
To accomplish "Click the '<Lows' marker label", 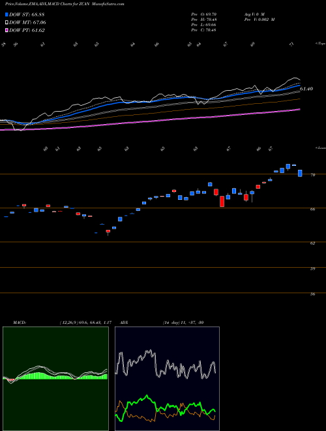I will tap(320, 148).
